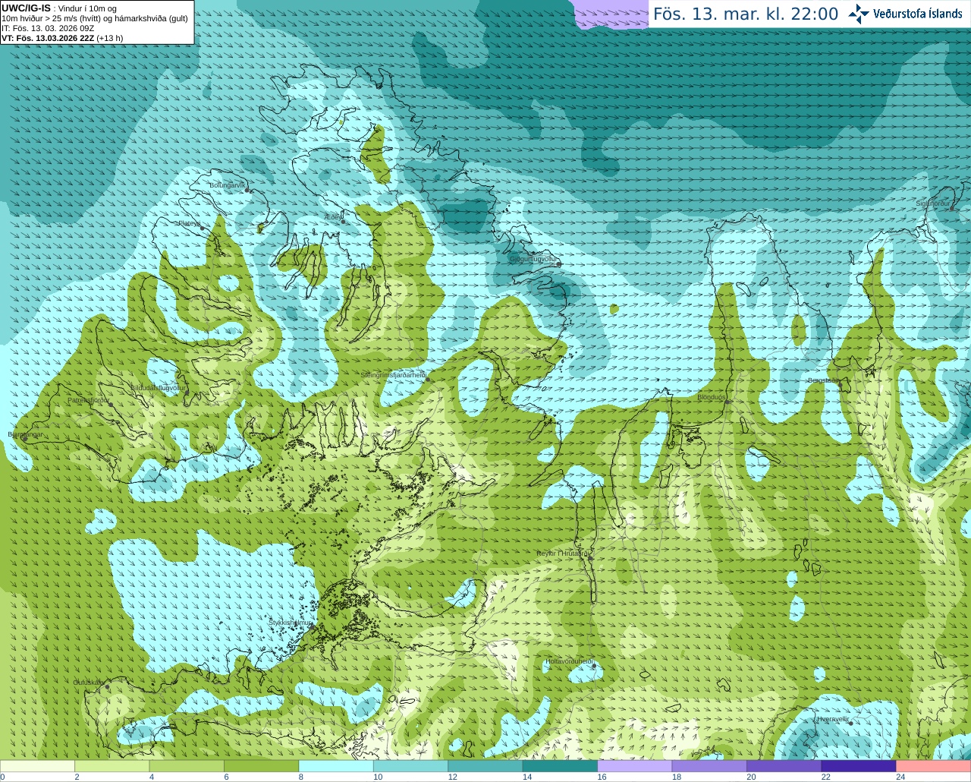Select the 8–10 m/s light cyan legend swatch
Image resolution: width=971 pixels, height=782 pixels.
coord(336,766)
